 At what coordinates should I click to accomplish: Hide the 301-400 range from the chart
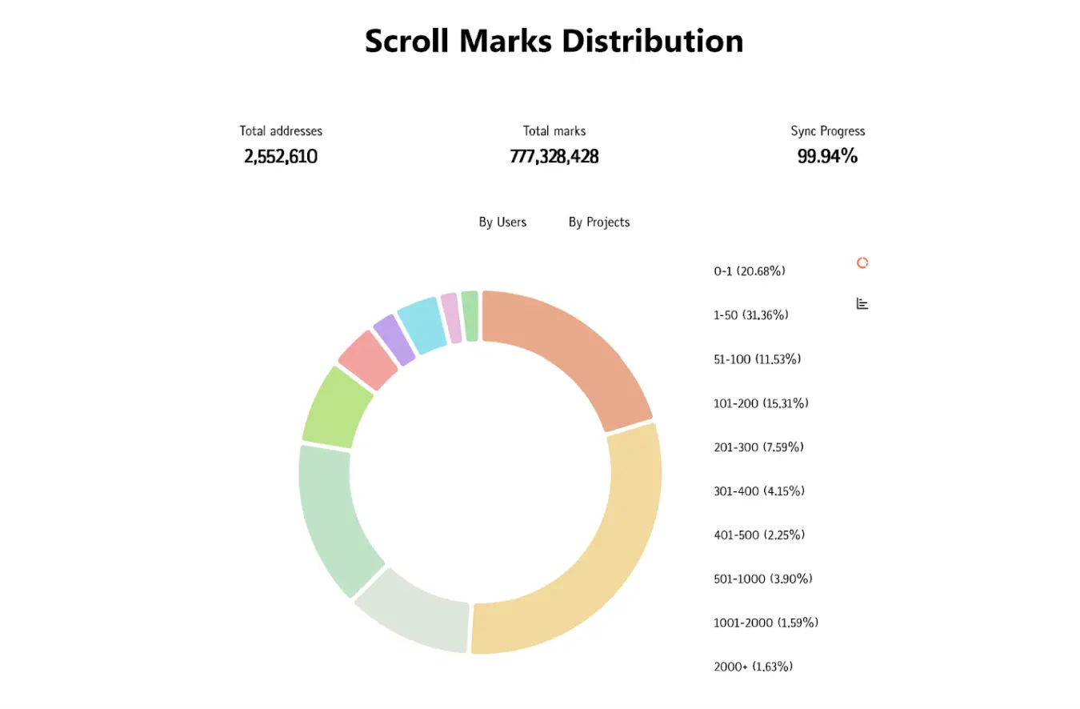point(759,491)
